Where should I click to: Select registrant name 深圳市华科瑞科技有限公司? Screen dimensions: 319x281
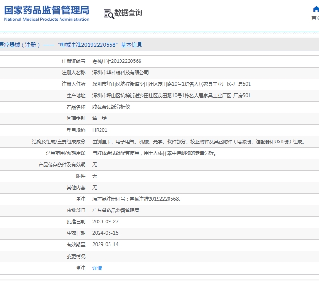point(120,73)
